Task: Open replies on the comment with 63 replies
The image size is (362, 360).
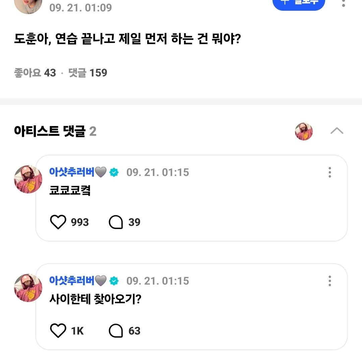Action: (x=116, y=331)
